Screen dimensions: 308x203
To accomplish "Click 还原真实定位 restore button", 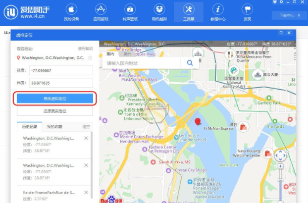I will 55,111.
